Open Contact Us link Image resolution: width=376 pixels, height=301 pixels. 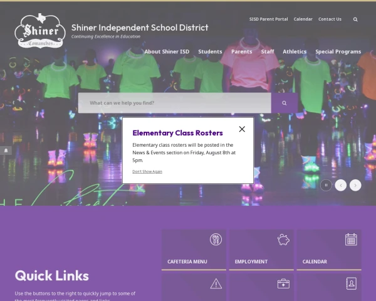pyautogui.click(x=330, y=19)
